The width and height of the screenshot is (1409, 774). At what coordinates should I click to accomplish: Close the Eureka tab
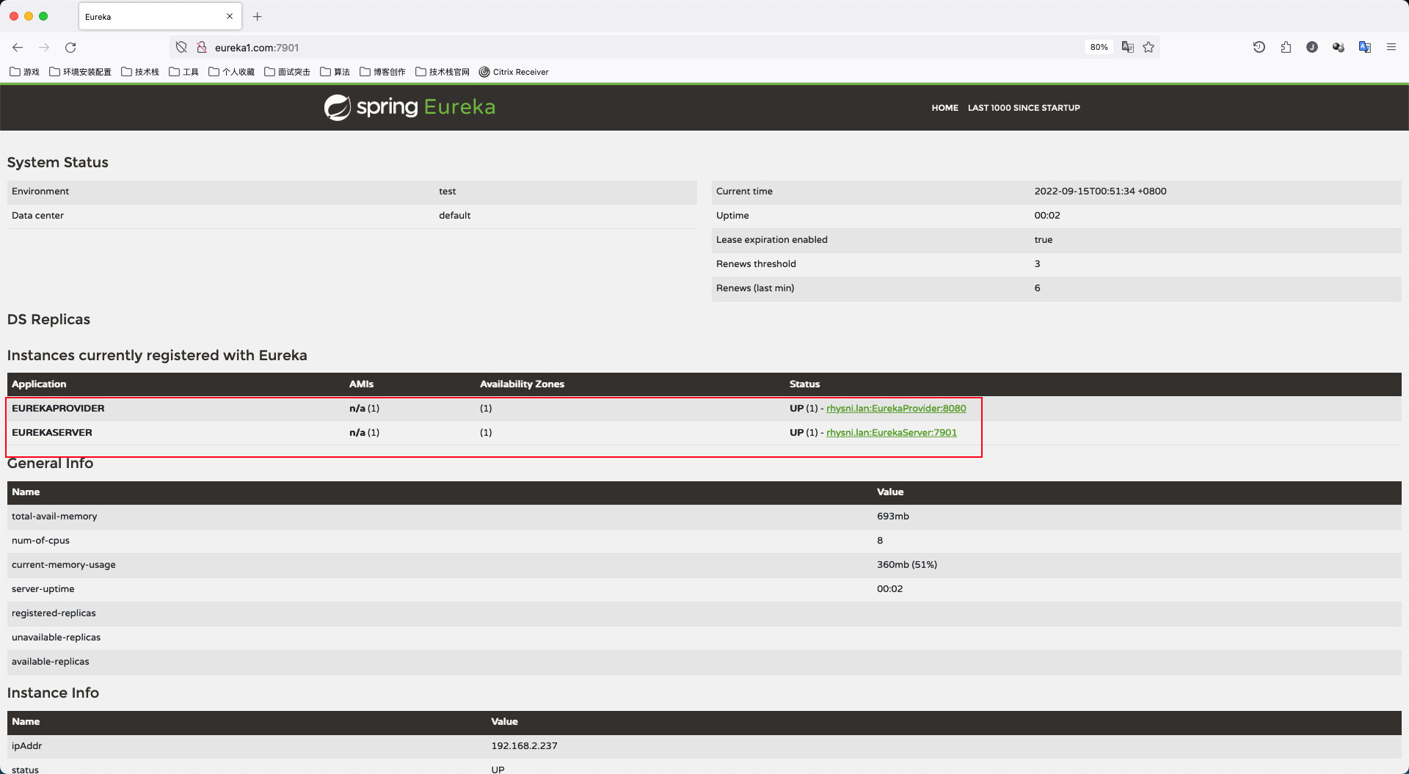point(229,16)
